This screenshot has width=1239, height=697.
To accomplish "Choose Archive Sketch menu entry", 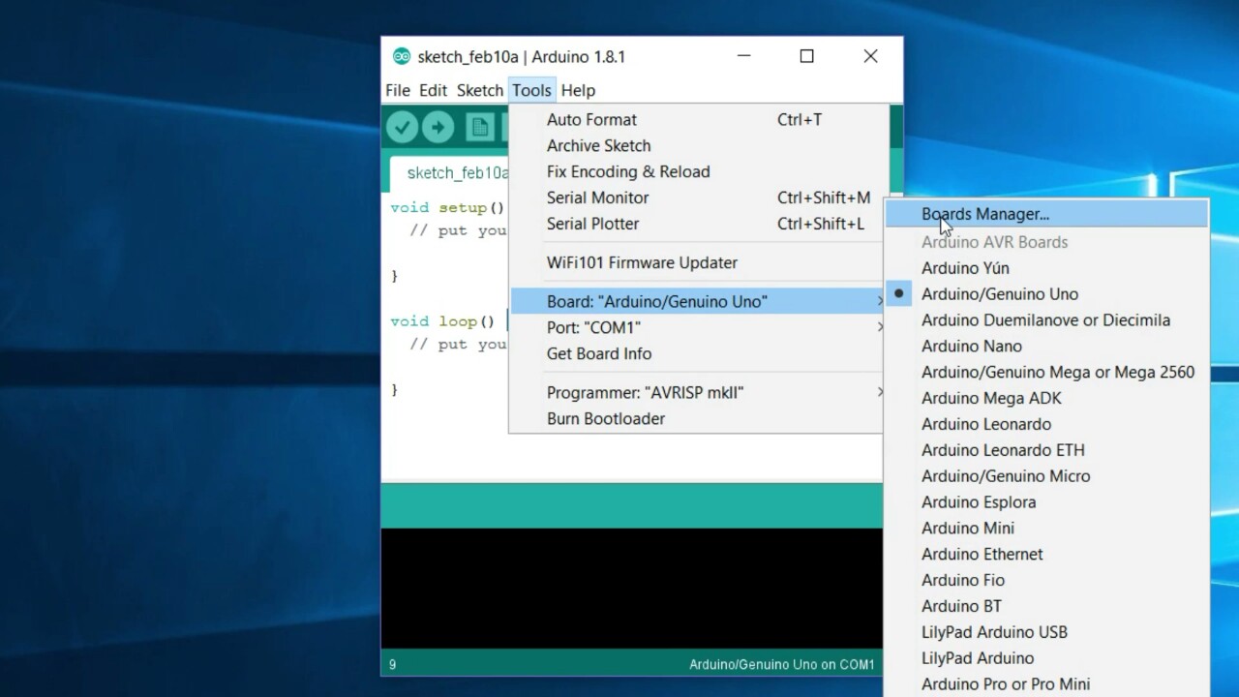I will (697, 146).
